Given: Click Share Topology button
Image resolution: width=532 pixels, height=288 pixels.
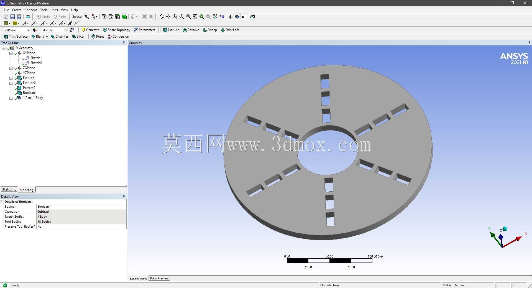Looking at the screenshot, I should (x=116, y=30).
